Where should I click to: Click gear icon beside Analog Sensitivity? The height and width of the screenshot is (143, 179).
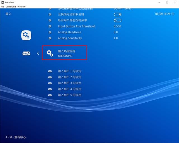(50, 38)
